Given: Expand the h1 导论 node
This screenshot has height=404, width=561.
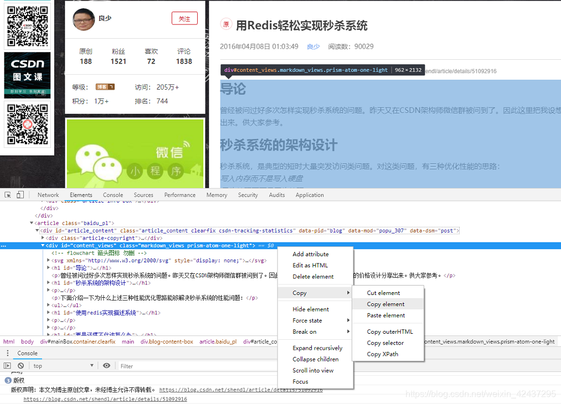Looking at the screenshot, I should [48, 268].
